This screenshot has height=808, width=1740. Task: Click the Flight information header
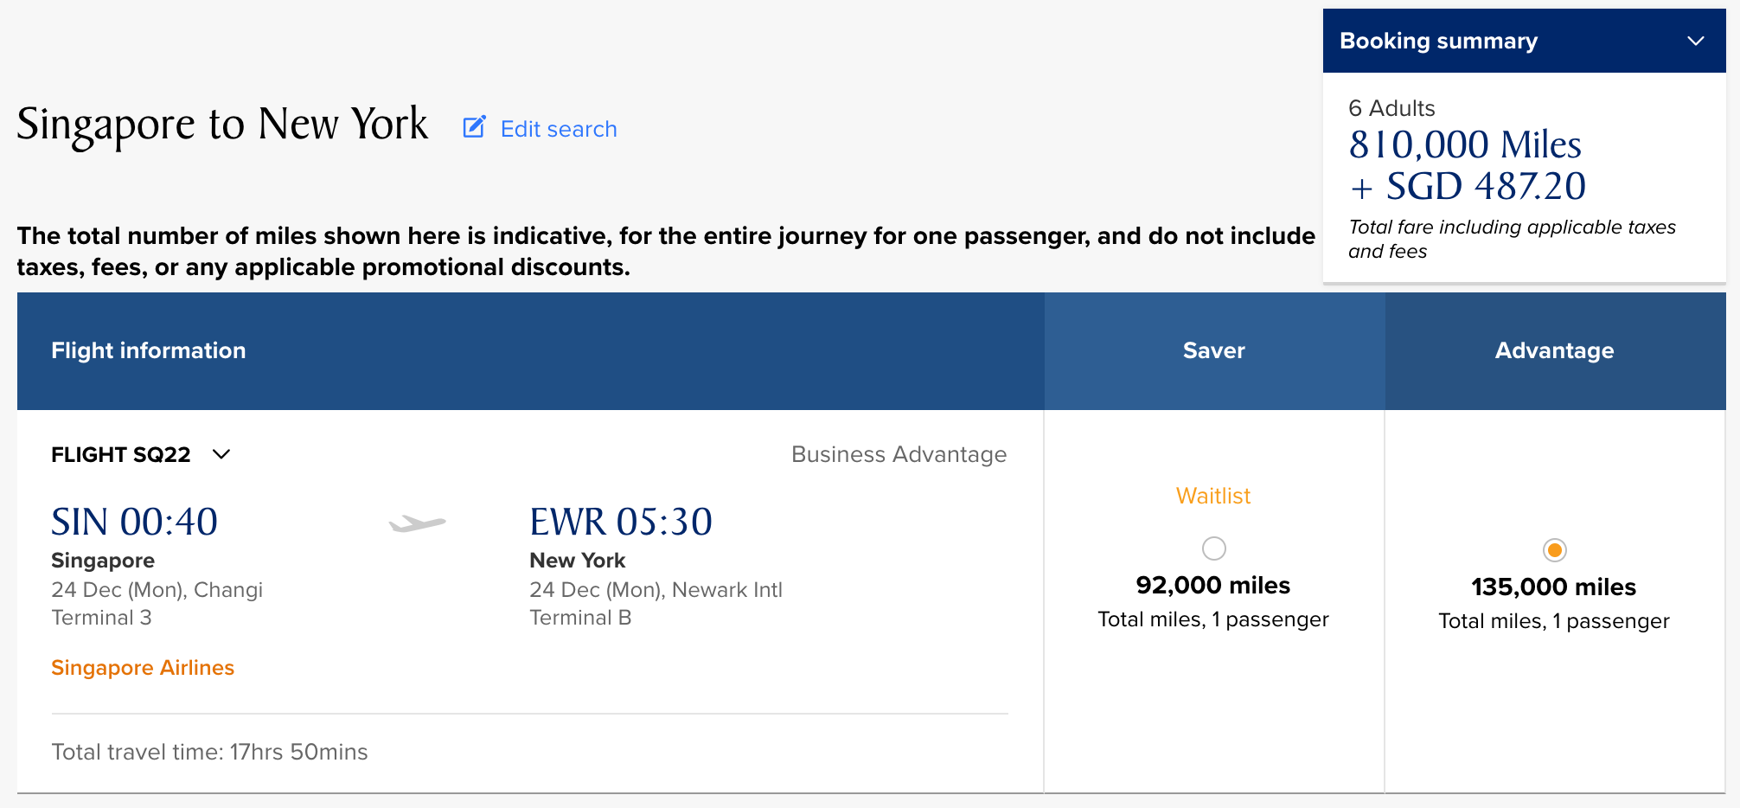click(149, 350)
